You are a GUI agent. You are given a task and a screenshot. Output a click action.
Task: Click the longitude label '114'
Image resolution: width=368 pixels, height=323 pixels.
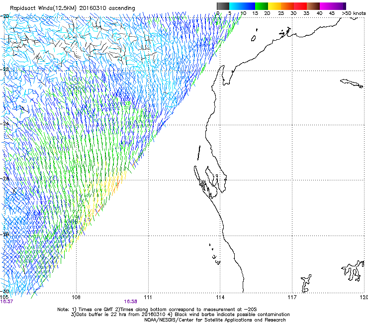pos(220,298)
